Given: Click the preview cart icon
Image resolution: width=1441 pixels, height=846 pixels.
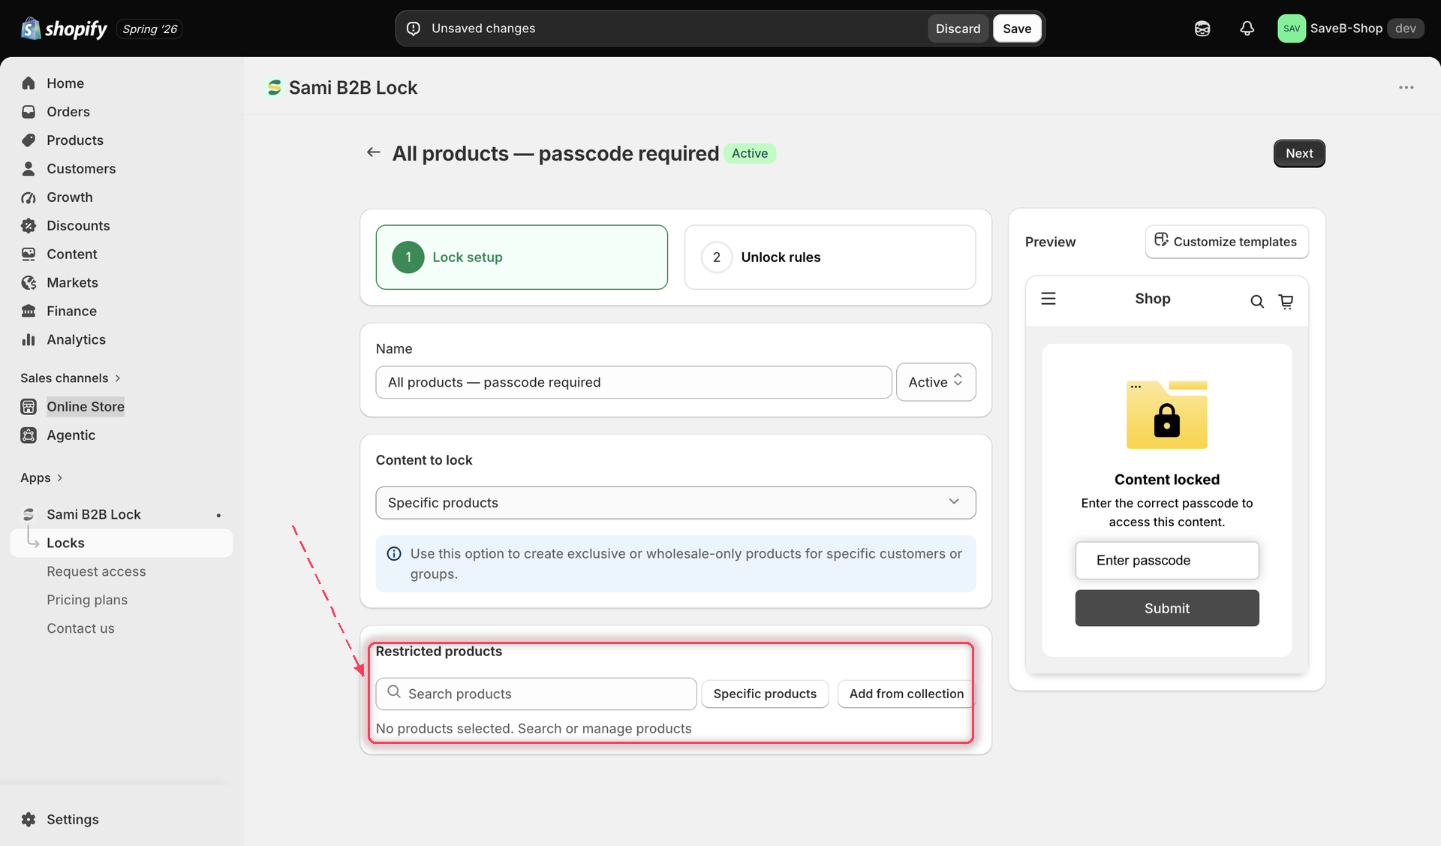Looking at the screenshot, I should pos(1286,302).
